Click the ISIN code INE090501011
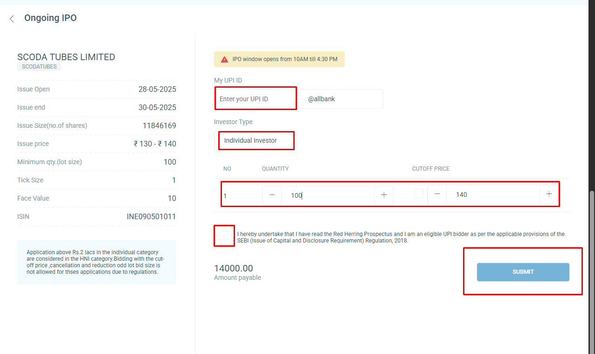The image size is (595, 354). pyautogui.click(x=152, y=216)
